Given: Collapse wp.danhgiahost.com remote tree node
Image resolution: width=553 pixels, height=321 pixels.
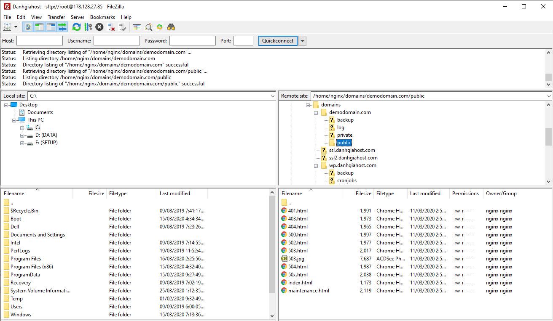Looking at the screenshot, I should 316,165.
